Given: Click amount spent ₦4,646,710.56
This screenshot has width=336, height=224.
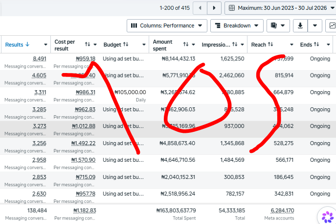Looking at the screenshot, I should click(x=178, y=160).
